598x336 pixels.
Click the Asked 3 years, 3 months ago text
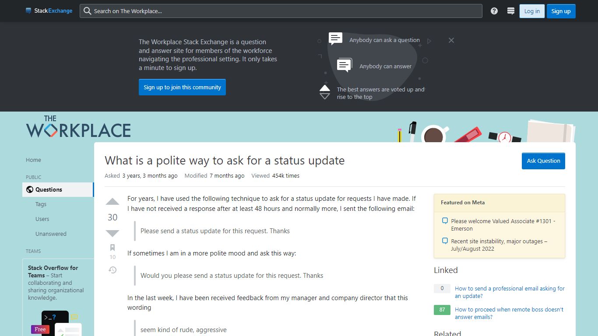point(141,175)
